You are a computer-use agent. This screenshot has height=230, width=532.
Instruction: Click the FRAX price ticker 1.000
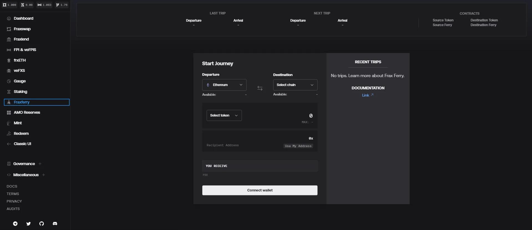(x=10, y=5)
